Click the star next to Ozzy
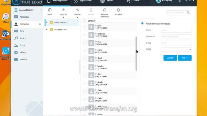 pos(96,74)
